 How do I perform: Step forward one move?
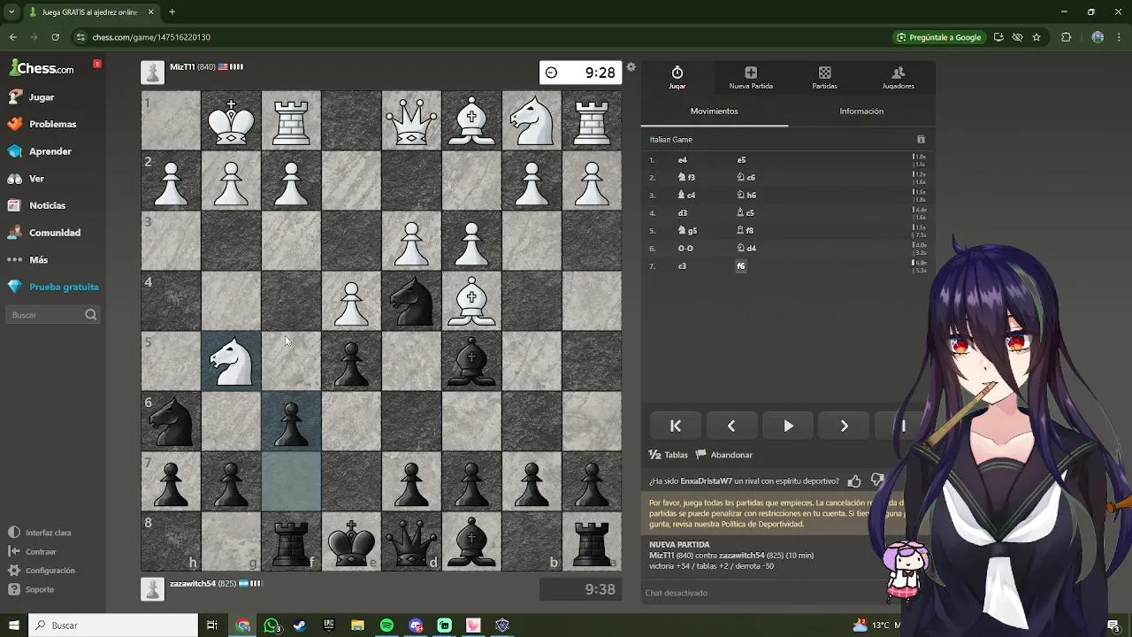pos(845,426)
